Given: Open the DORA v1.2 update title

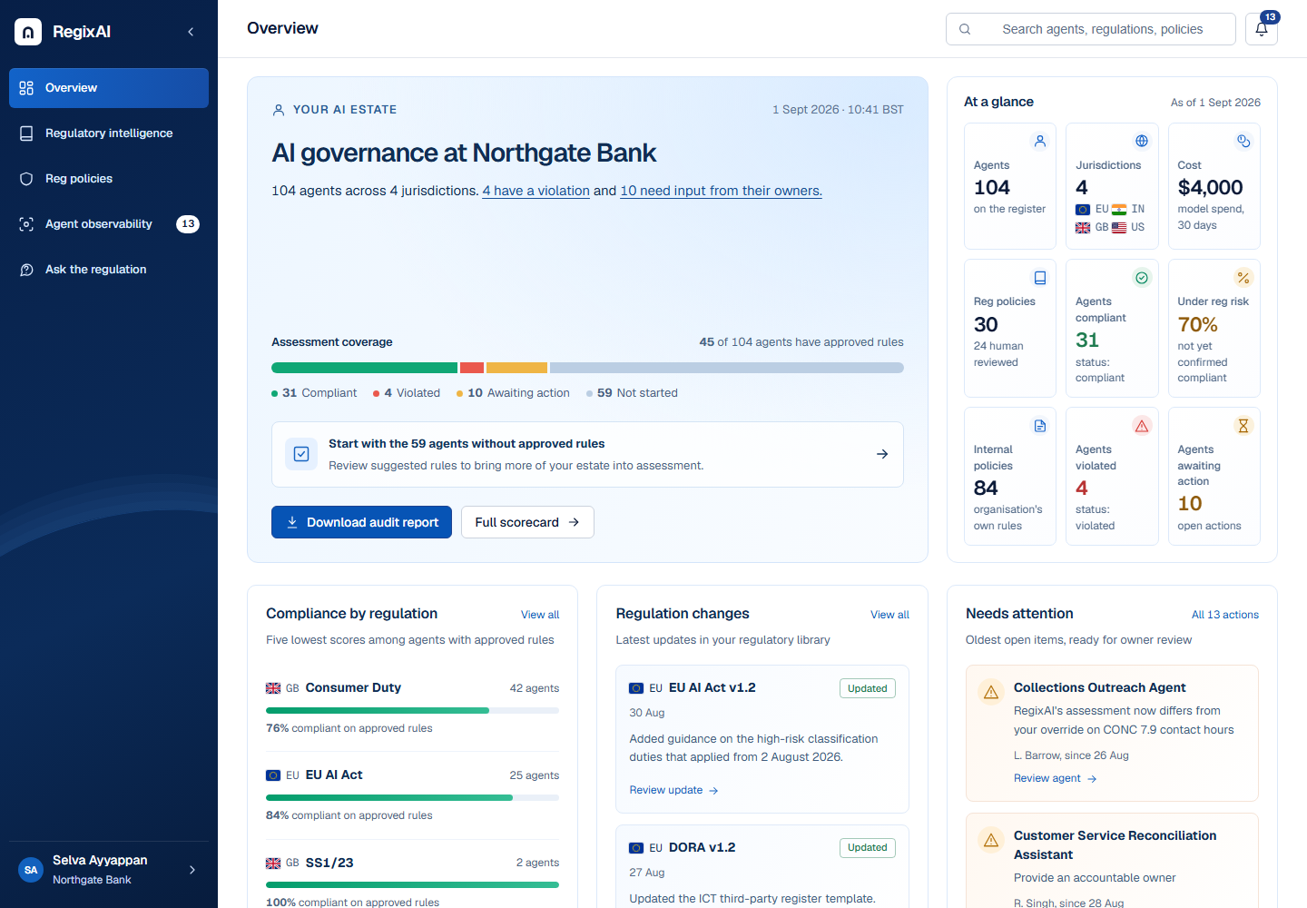Looking at the screenshot, I should point(703,847).
